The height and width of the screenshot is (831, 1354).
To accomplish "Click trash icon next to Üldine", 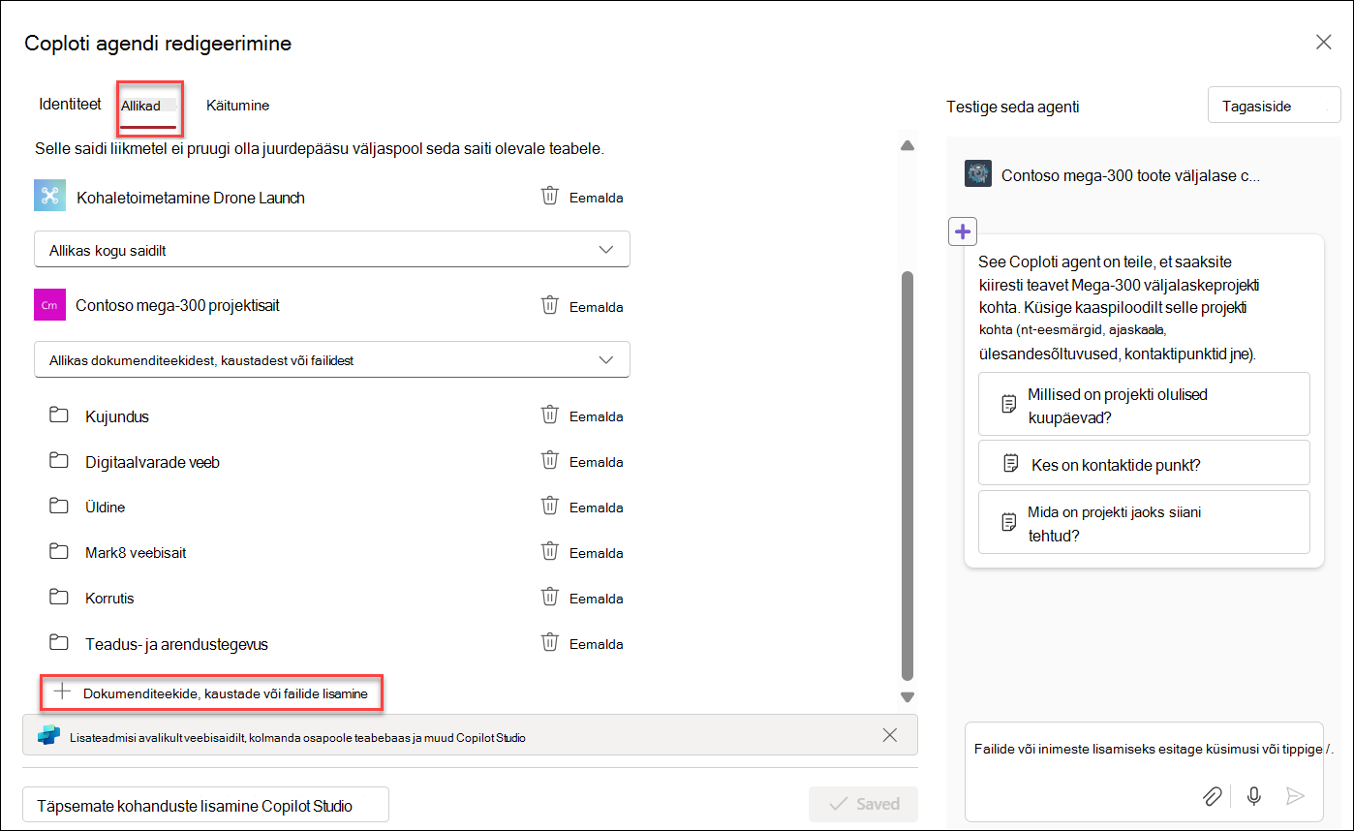I will [x=549, y=507].
